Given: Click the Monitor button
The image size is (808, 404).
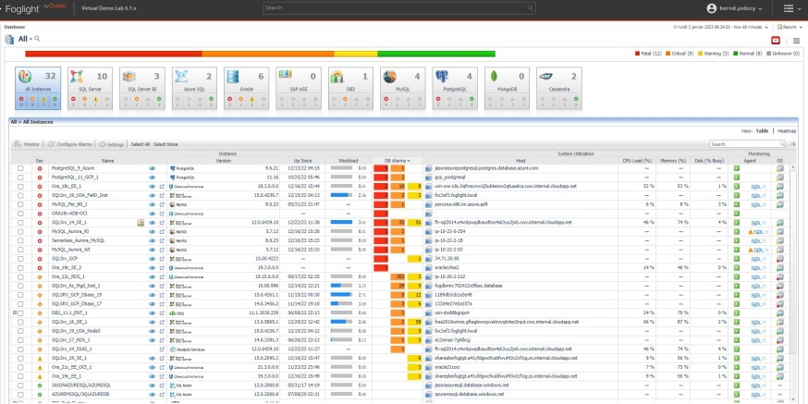Looking at the screenshot, I should click(x=28, y=144).
